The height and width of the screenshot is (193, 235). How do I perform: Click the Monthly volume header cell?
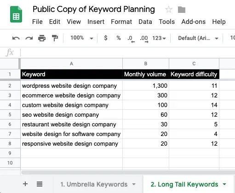point(146,74)
